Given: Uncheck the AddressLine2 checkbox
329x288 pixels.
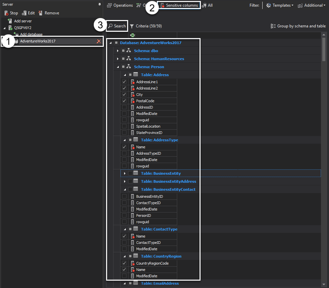Looking at the screenshot, I should click(124, 88).
